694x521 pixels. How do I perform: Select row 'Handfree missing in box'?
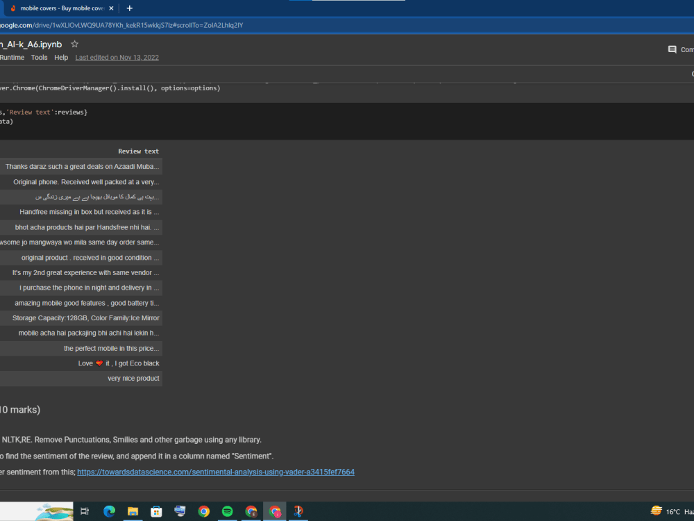point(81,212)
